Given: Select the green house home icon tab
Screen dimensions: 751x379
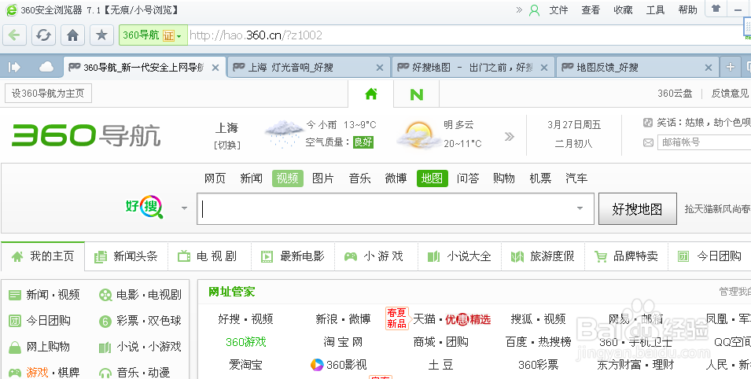Looking at the screenshot, I should click(x=371, y=94).
